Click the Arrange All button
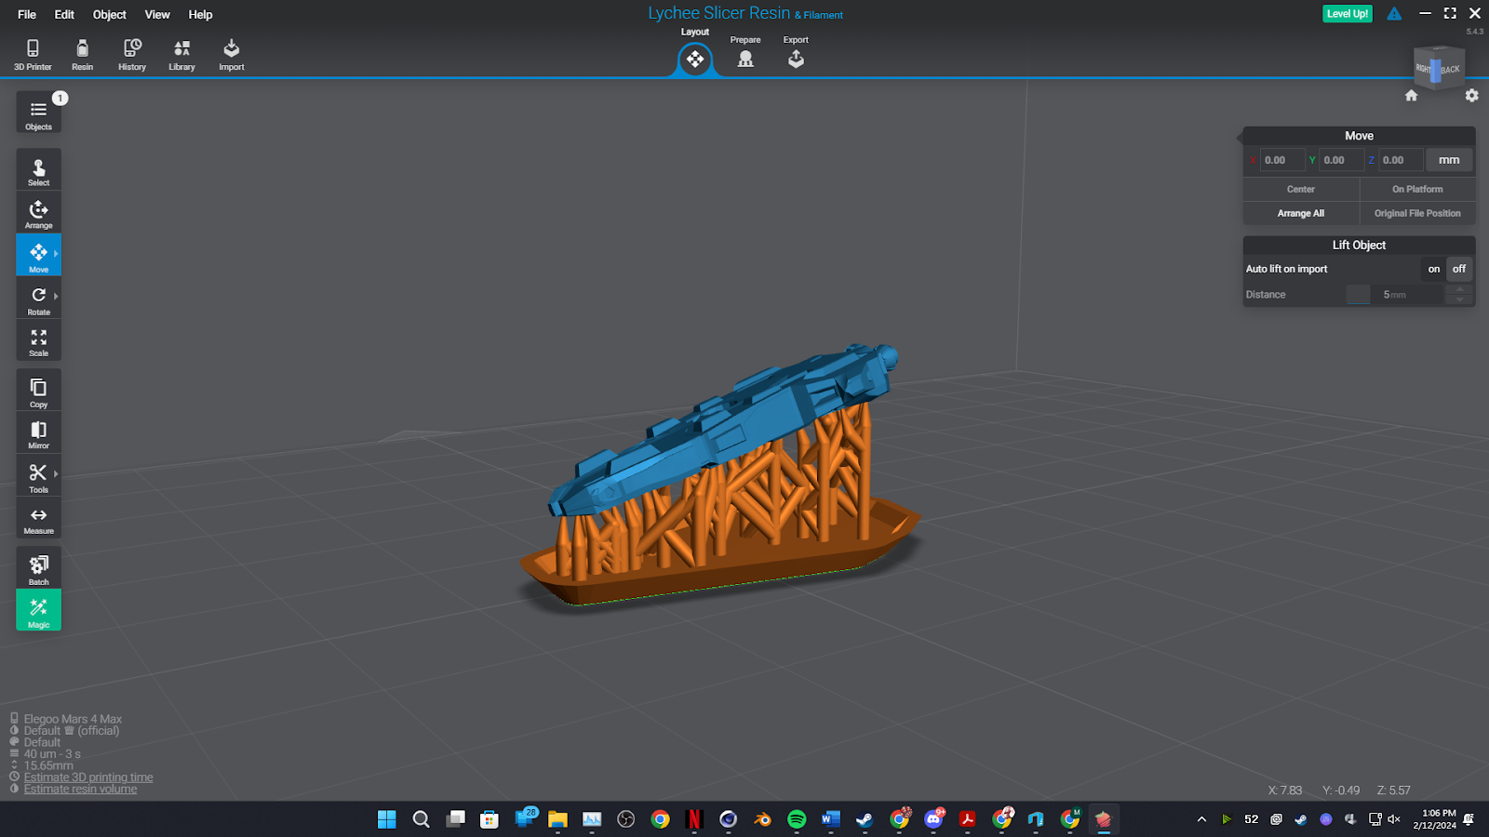 coord(1301,213)
